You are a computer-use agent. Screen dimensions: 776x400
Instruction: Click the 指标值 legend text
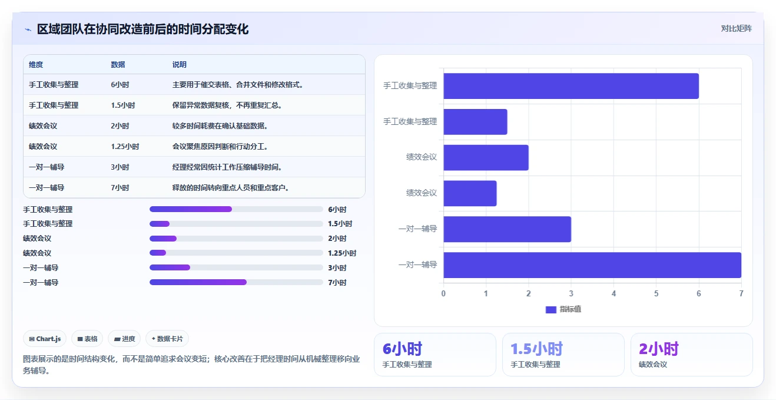571,310
